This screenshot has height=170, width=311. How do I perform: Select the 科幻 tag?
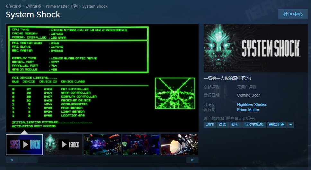click(235, 125)
